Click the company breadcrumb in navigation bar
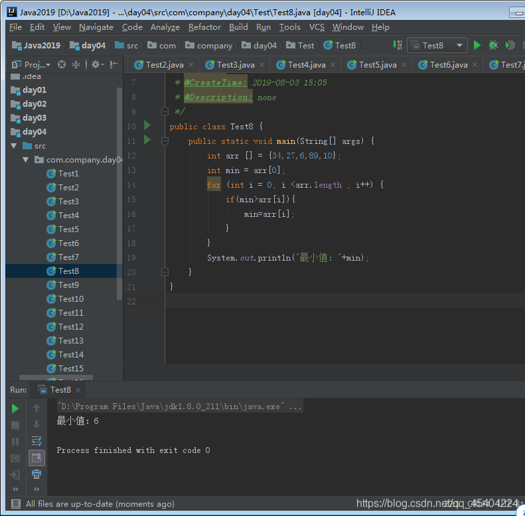 (x=208, y=46)
